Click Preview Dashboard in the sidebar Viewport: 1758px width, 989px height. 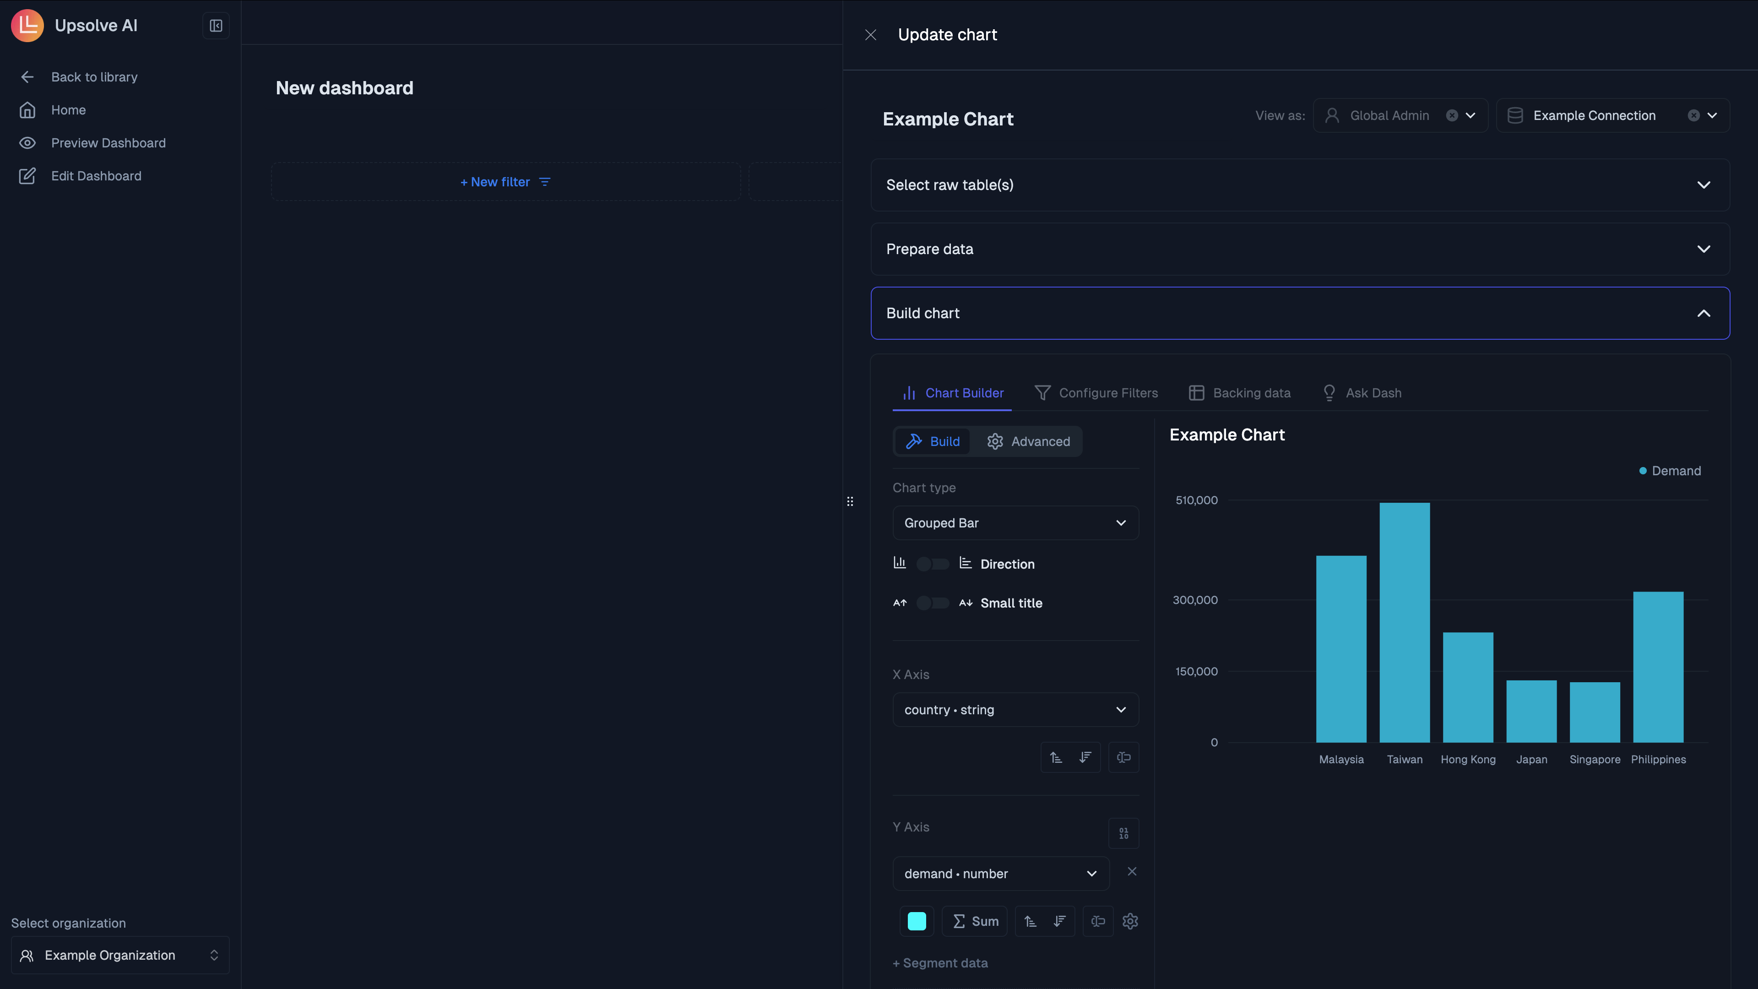pyautogui.click(x=109, y=143)
